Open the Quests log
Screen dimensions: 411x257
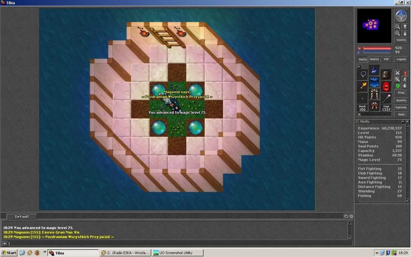coord(401,100)
